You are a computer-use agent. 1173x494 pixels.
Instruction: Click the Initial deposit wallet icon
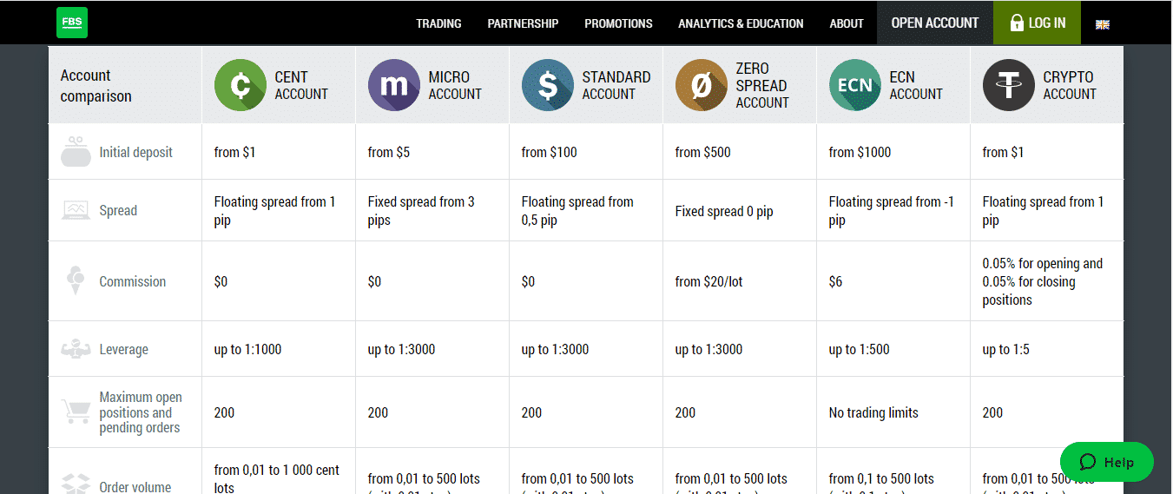point(76,151)
